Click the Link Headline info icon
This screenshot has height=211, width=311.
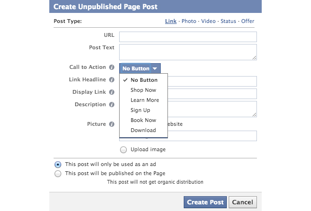pos(111,80)
